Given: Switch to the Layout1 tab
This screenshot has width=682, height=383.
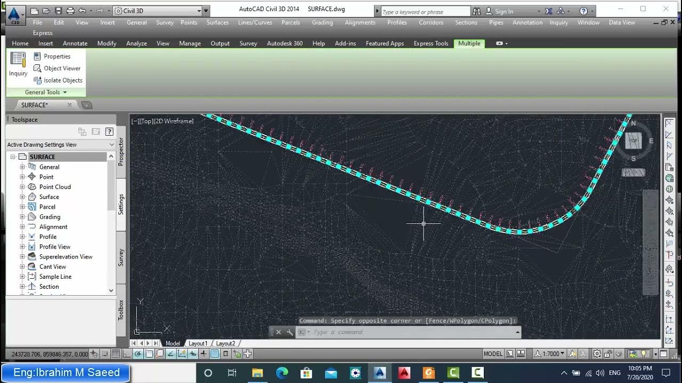Looking at the screenshot, I should click(198, 344).
